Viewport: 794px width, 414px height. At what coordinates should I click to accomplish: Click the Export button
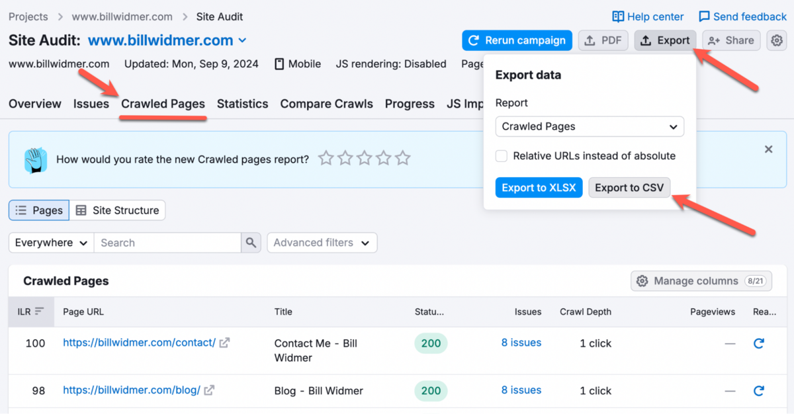666,40
